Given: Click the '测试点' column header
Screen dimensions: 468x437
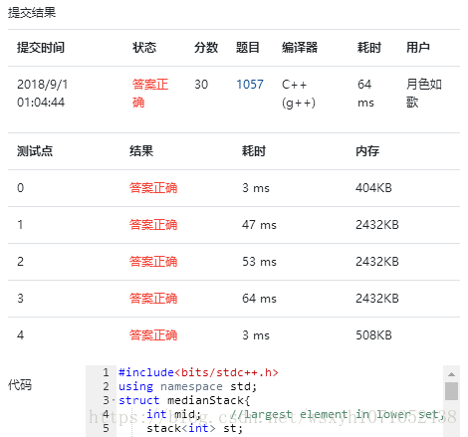Looking at the screenshot, I should pyautogui.click(x=35, y=151).
